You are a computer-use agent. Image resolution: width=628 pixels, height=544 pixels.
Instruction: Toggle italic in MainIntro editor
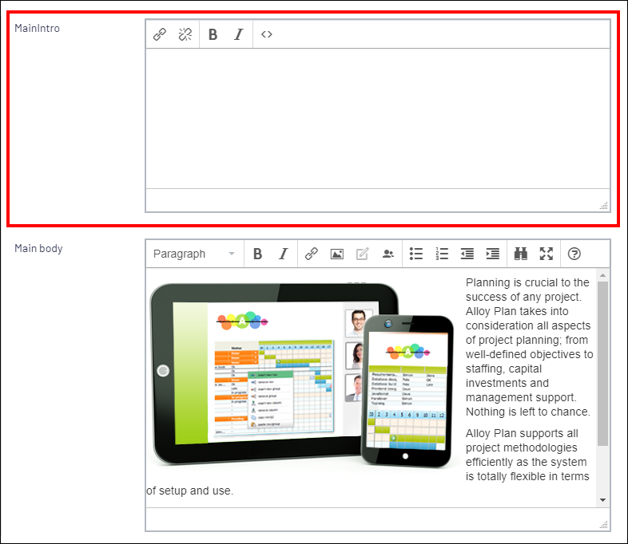coord(238,34)
